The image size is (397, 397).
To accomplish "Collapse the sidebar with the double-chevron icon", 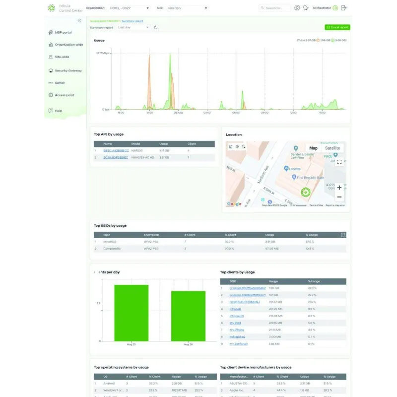I will (79, 20).
